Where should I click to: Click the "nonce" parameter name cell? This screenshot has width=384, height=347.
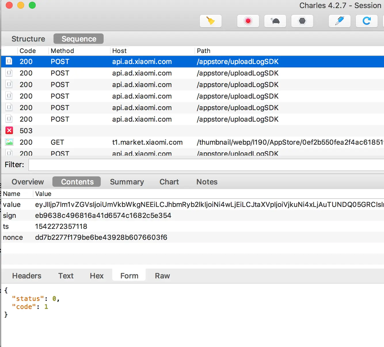[x=13, y=237]
